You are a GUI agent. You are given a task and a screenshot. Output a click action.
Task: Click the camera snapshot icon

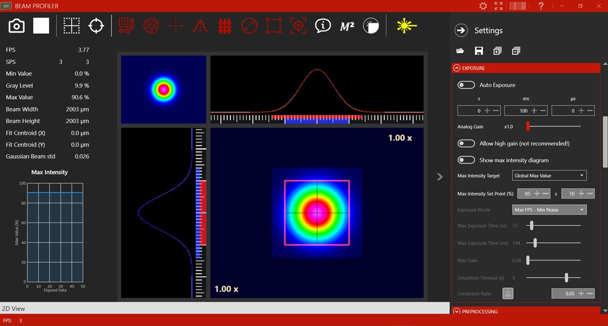click(16, 26)
